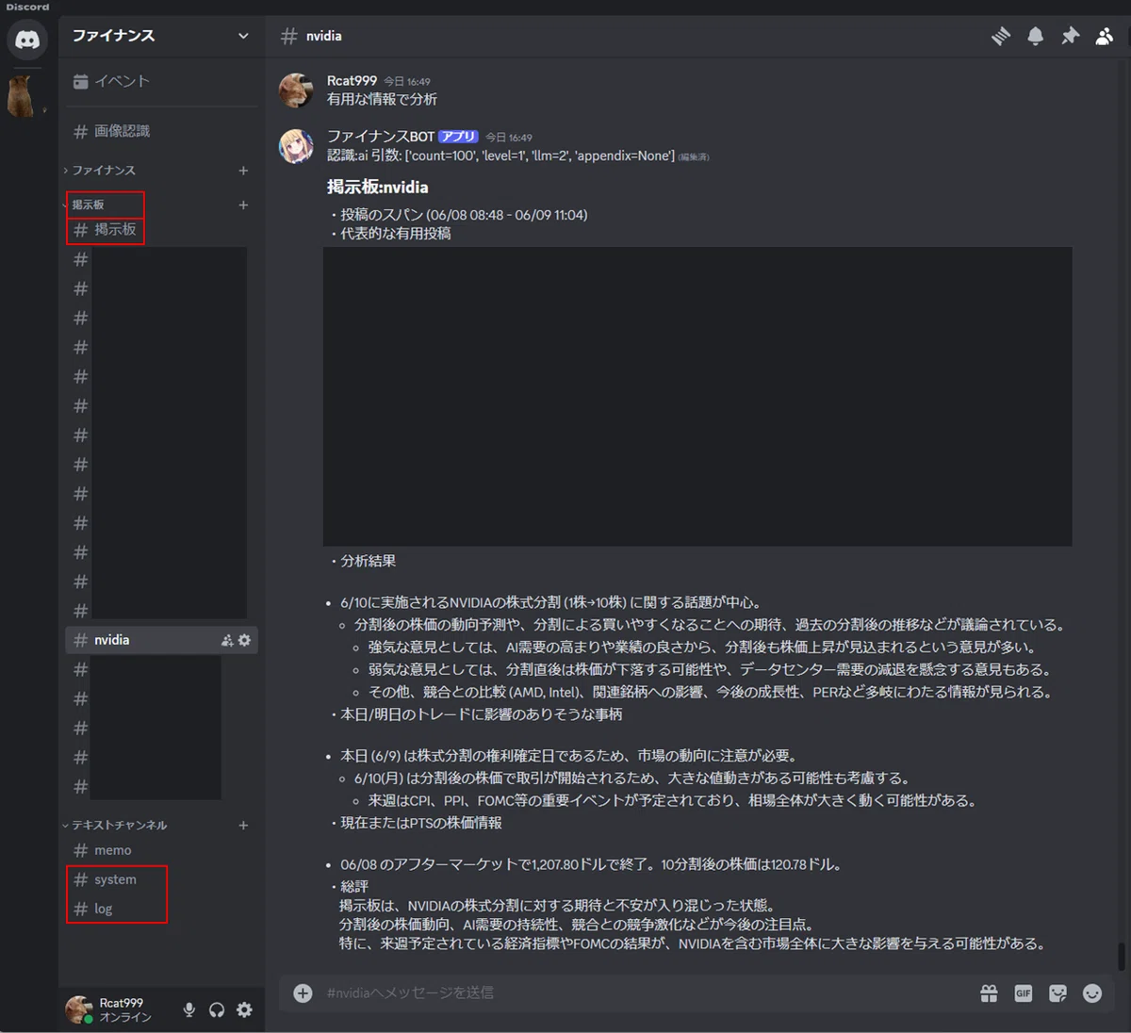Viewport: 1131px width, 1033px height.
Task: Collapse the ファイナンス category
Action: pos(104,171)
